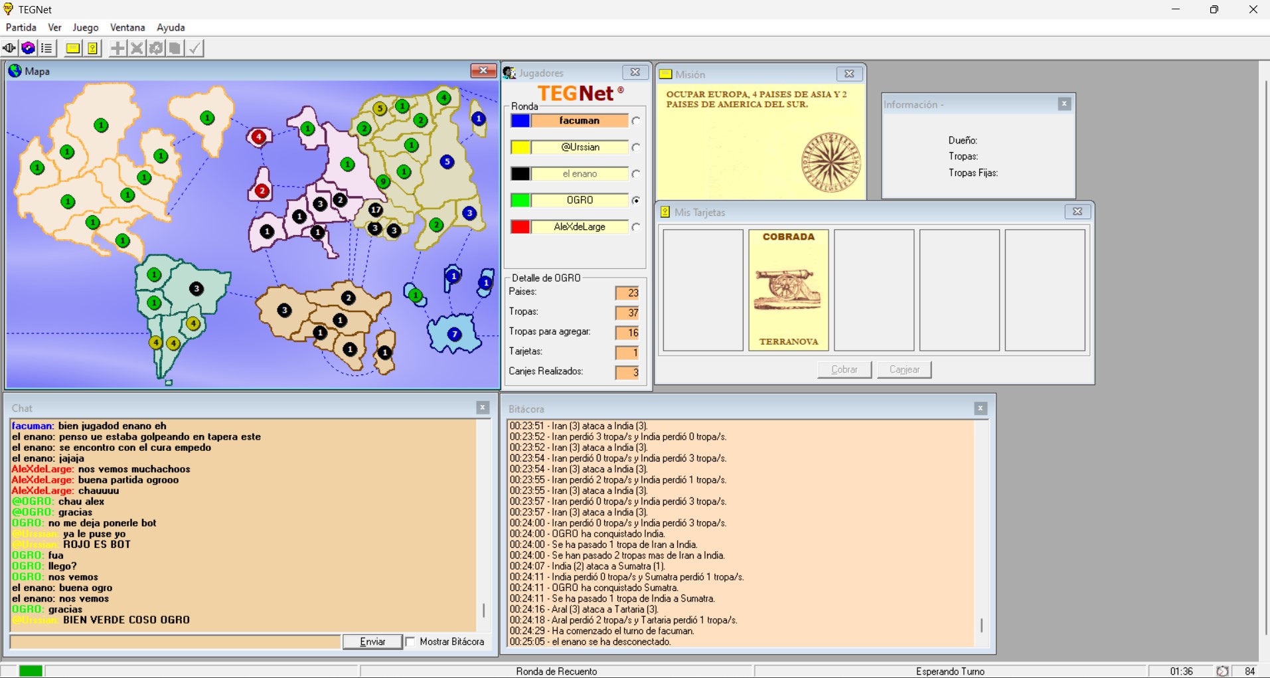
Task: Click the black color swatch for el enano
Action: pos(520,174)
